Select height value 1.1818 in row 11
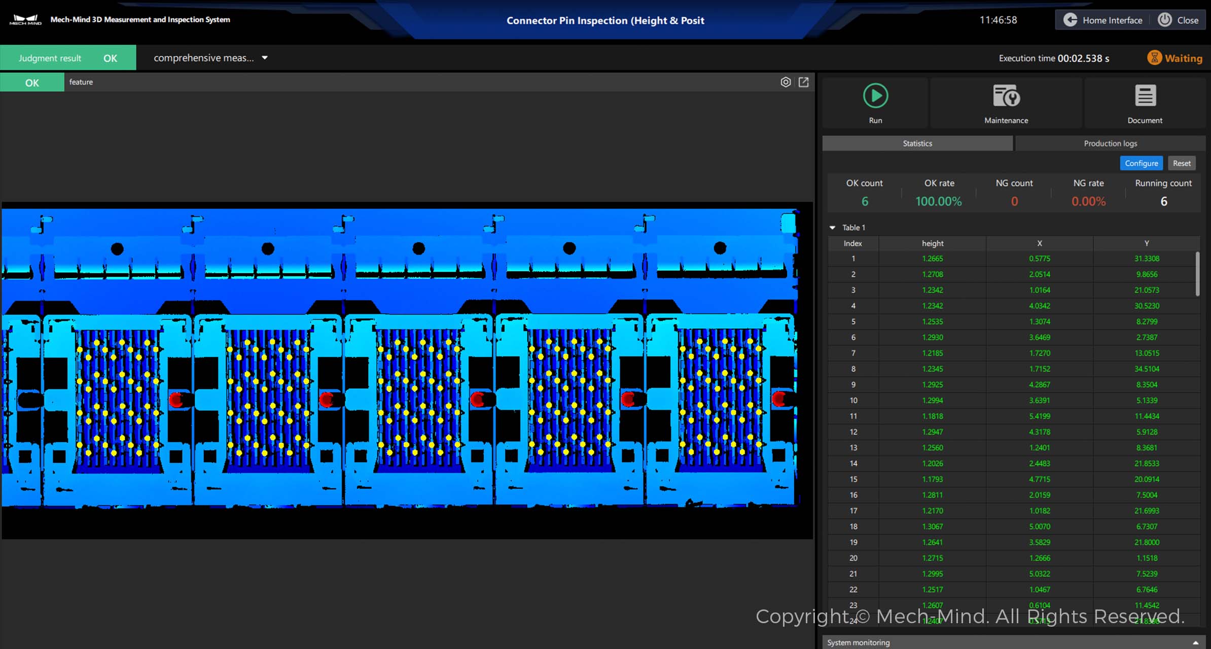The image size is (1211, 649). pos(933,416)
